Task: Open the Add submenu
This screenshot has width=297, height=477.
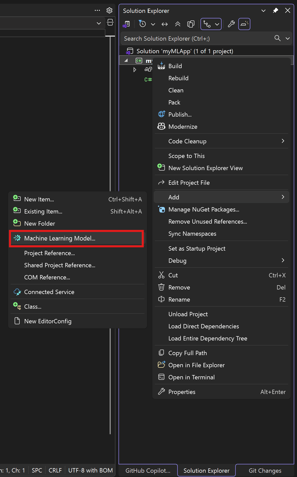Action: pyautogui.click(x=221, y=197)
